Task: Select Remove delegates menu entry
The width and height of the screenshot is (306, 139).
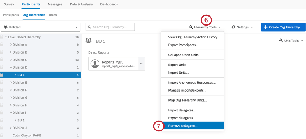Action: [192, 126]
